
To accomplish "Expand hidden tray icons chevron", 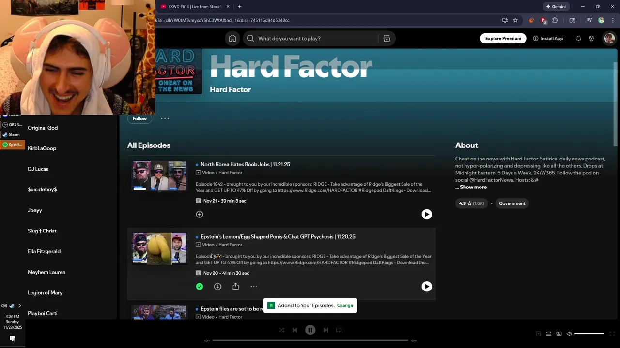I will coord(19,305).
